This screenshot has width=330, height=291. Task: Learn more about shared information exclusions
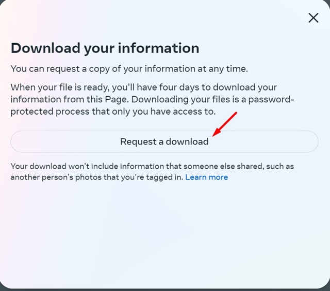(206, 177)
